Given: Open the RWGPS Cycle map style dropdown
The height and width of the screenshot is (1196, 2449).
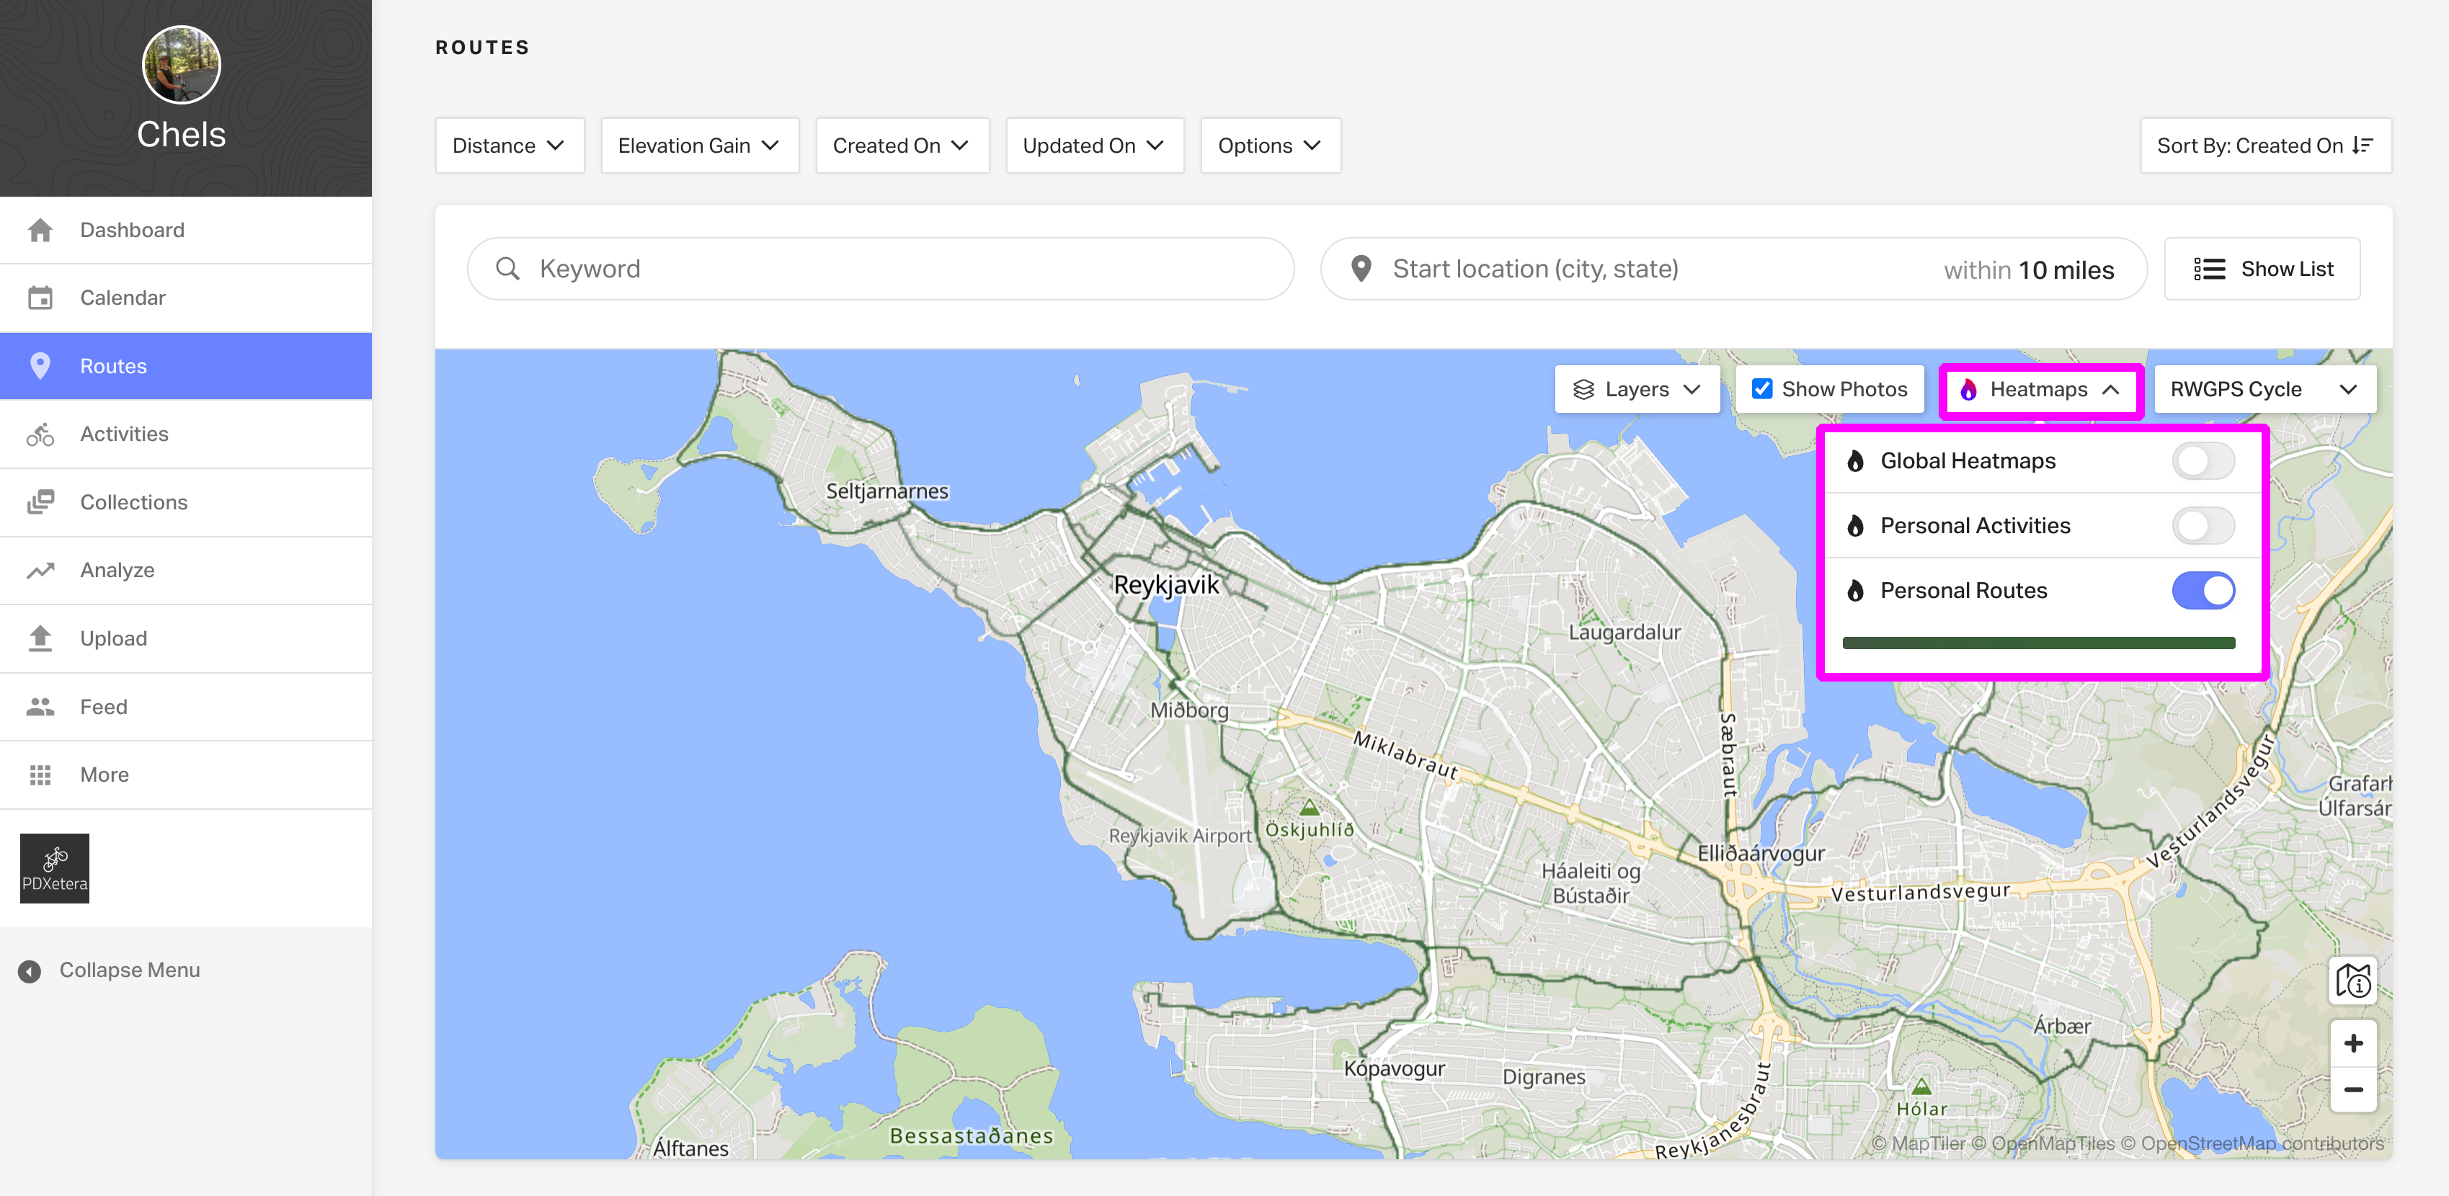Looking at the screenshot, I should point(2264,389).
